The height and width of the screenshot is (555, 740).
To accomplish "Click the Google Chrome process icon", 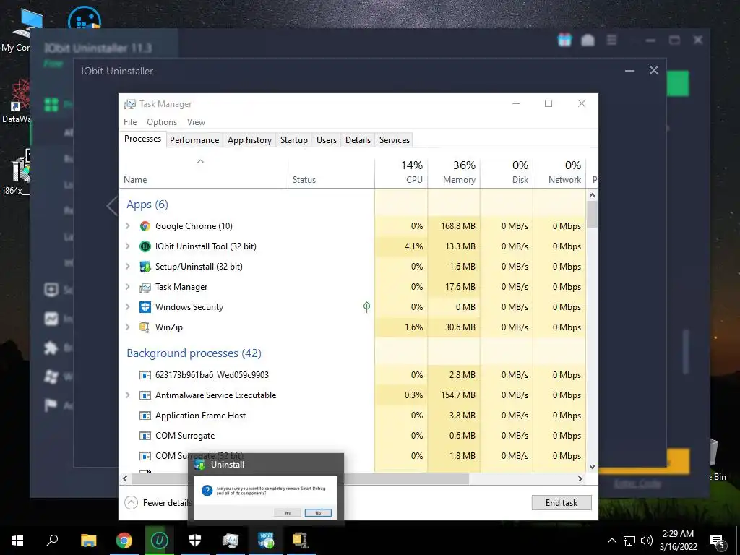I will point(145,226).
